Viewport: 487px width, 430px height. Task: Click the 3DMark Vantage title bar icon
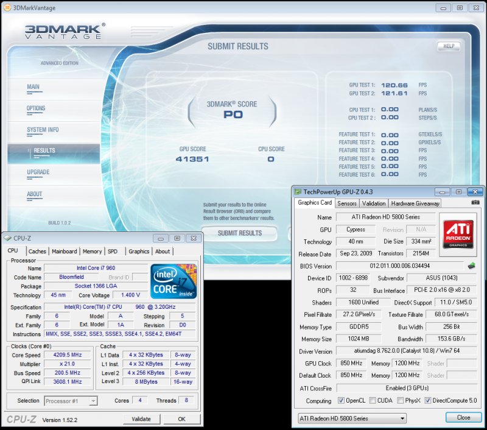7,7
